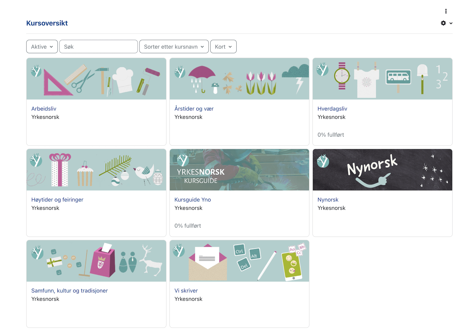Click the Yrkesnorsk Kursguide banner image
This screenshot has width=470, height=331.
239,170
